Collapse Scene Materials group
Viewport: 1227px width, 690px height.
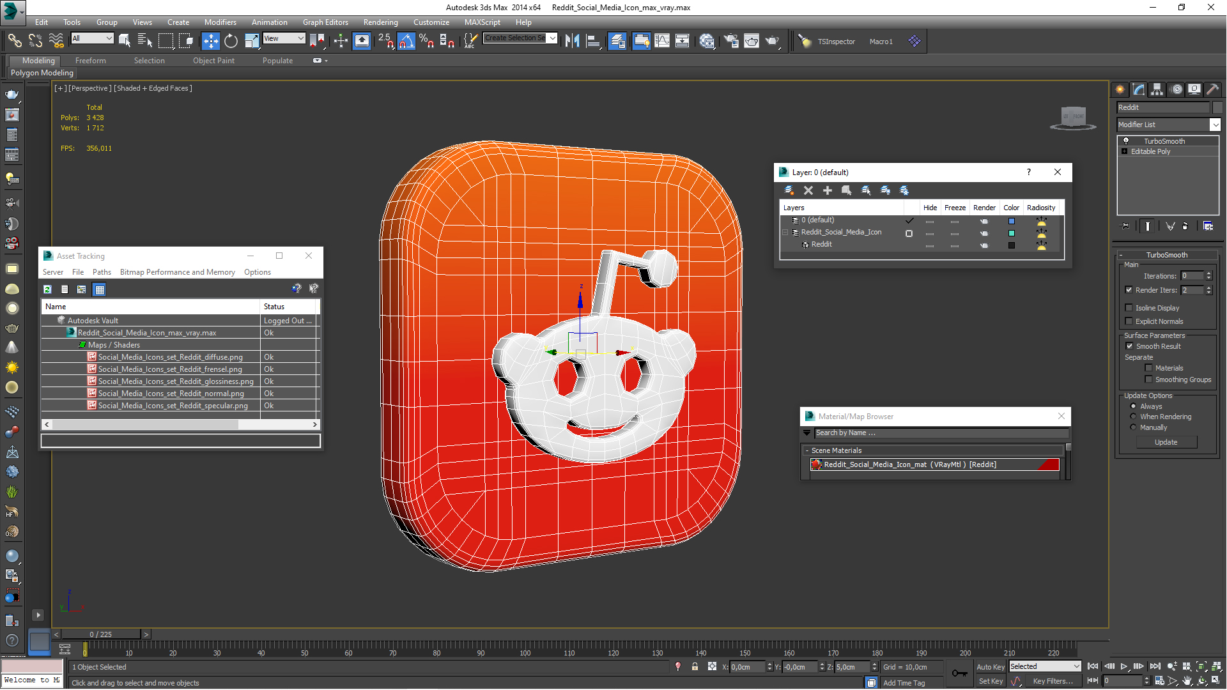[x=807, y=450]
